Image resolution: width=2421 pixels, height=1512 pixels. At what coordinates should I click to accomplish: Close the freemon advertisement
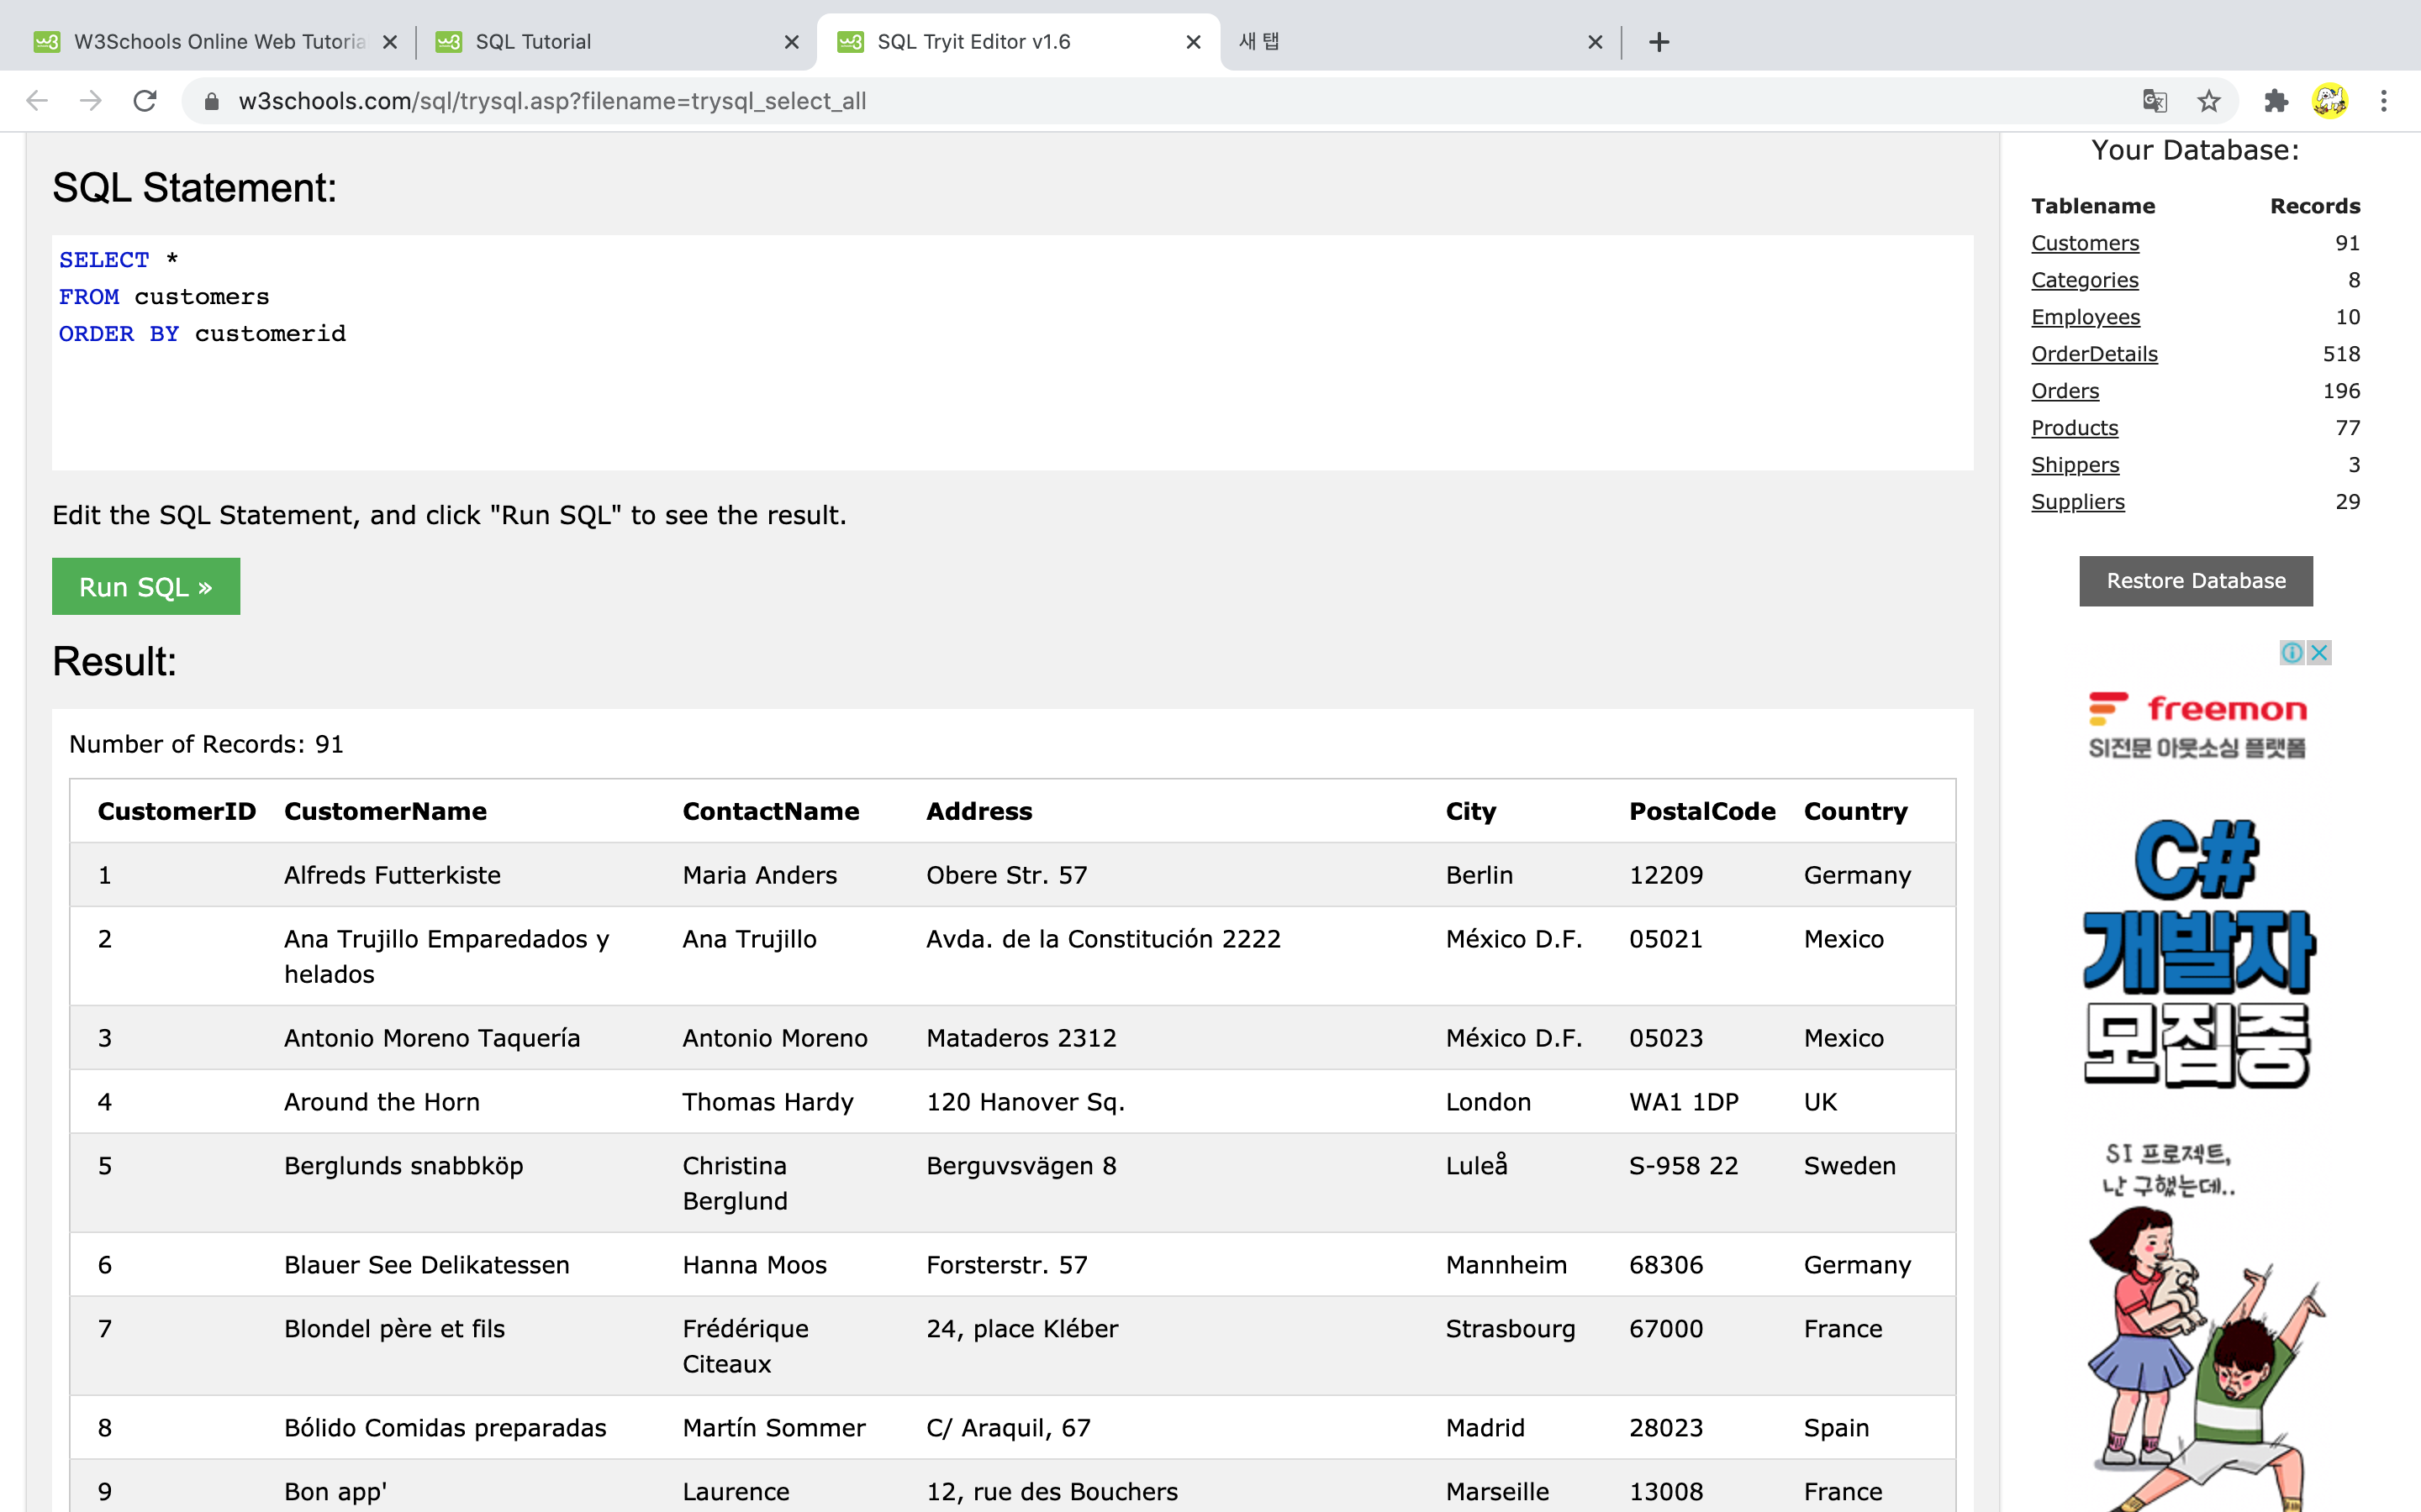pos(2319,653)
